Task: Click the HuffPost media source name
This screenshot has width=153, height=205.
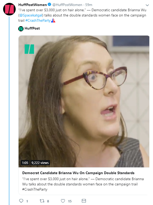Action: pyautogui.click(x=32, y=28)
